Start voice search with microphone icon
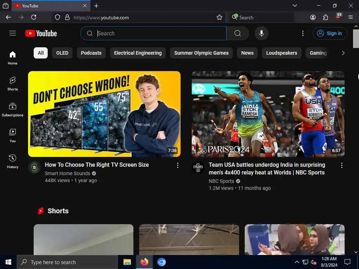 pos(261,33)
